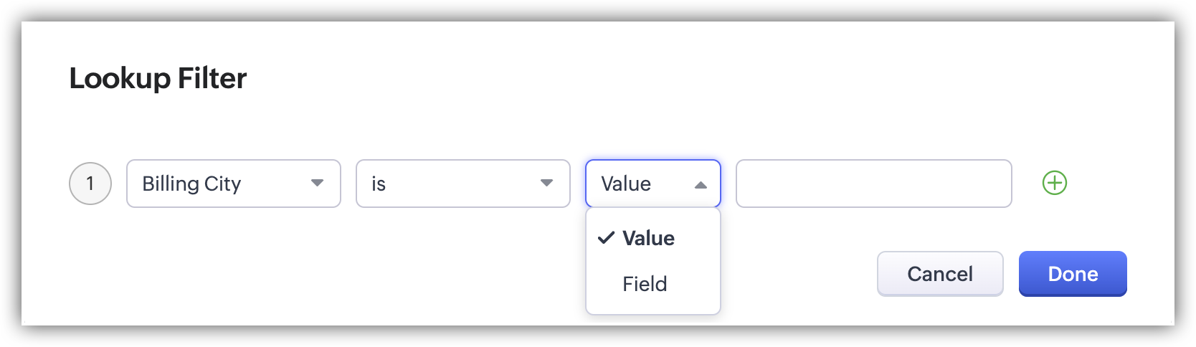The width and height of the screenshot is (1196, 347).
Task: Click the circled number 1 row badge
Action: 90,184
